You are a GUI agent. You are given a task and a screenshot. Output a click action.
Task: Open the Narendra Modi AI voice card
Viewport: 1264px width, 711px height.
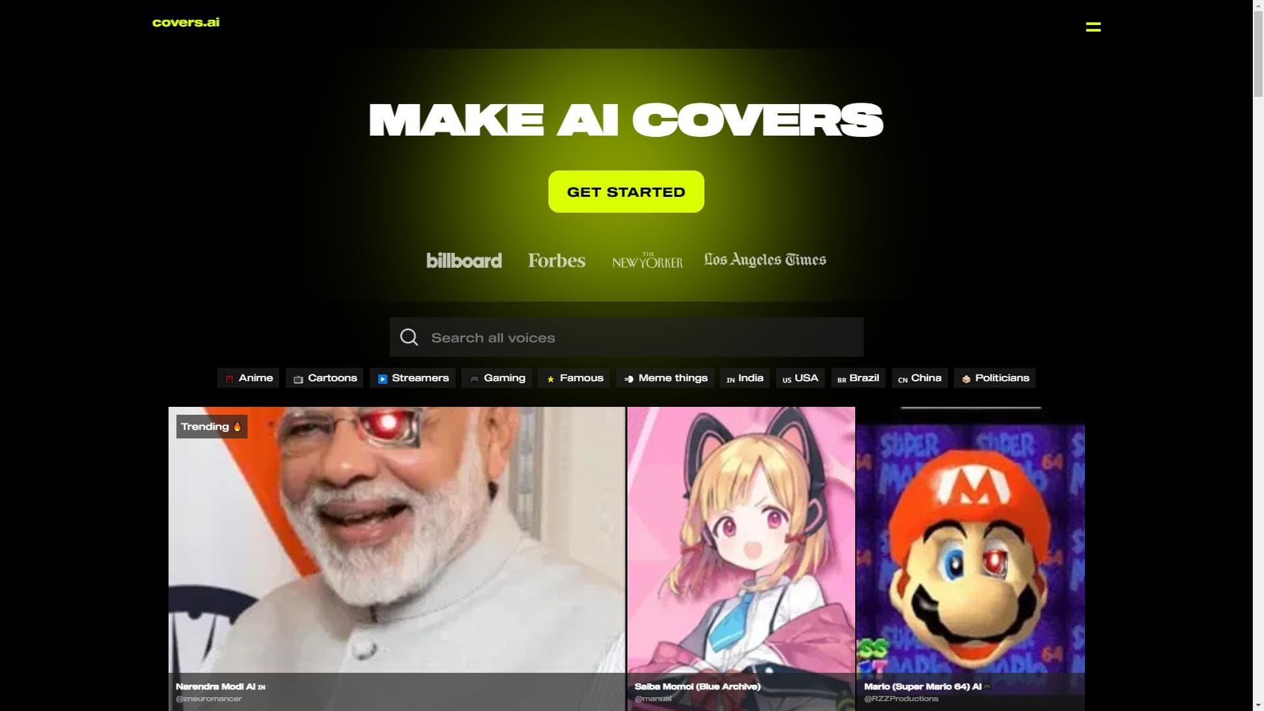coord(396,558)
